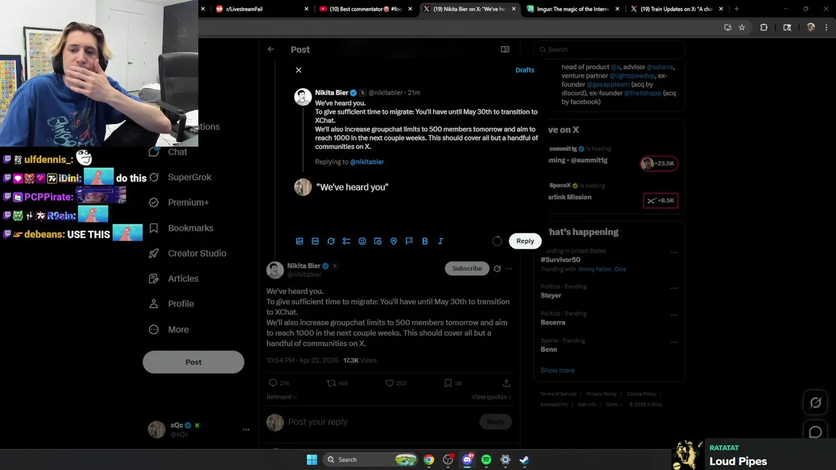Go back from Post view
836x470 pixels.
pyautogui.click(x=271, y=50)
